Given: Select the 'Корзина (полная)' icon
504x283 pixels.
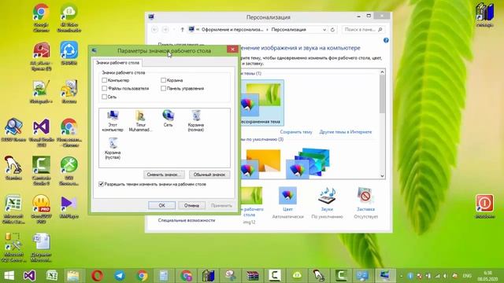Looking at the screenshot, I should point(196,120).
